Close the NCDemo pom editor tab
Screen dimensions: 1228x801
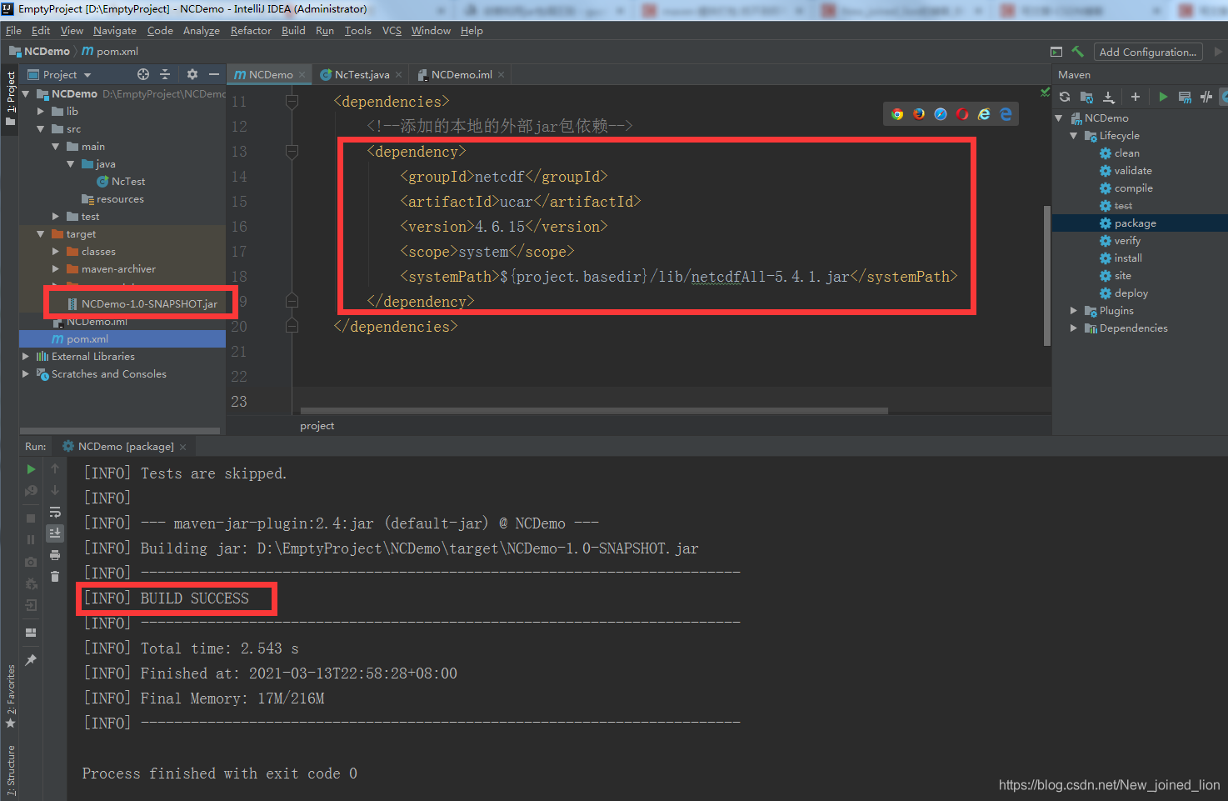click(302, 75)
